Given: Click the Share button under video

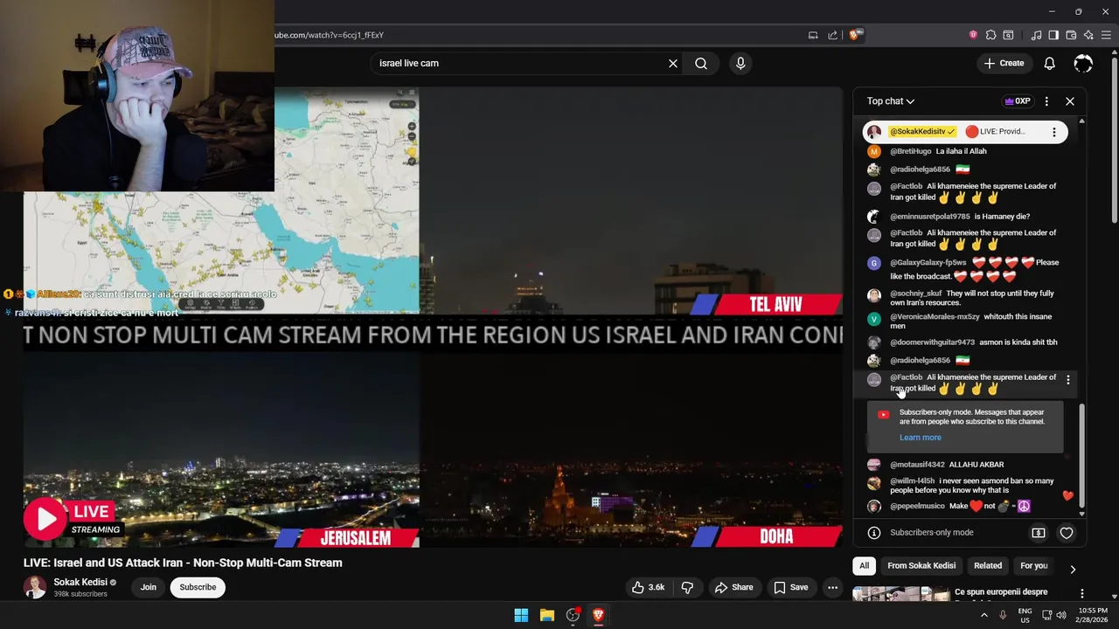Looking at the screenshot, I should coord(733,587).
